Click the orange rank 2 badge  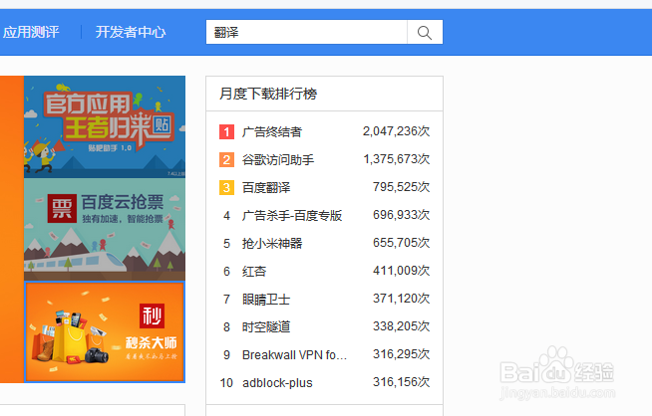(226, 160)
